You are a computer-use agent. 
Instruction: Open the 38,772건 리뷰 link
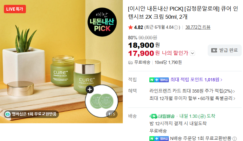tap(198, 27)
